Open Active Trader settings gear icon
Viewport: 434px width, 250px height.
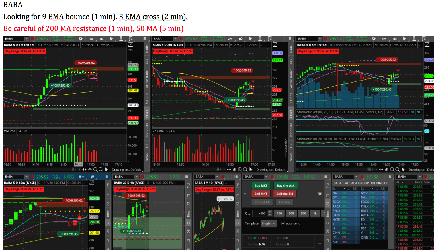(320, 194)
